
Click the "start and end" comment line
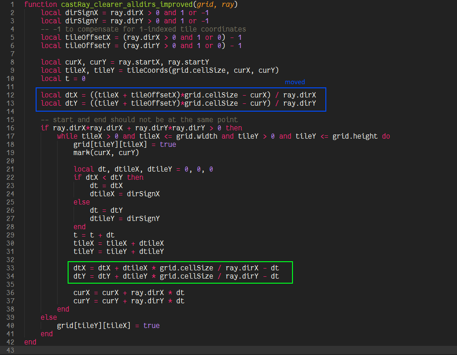coord(139,120)
